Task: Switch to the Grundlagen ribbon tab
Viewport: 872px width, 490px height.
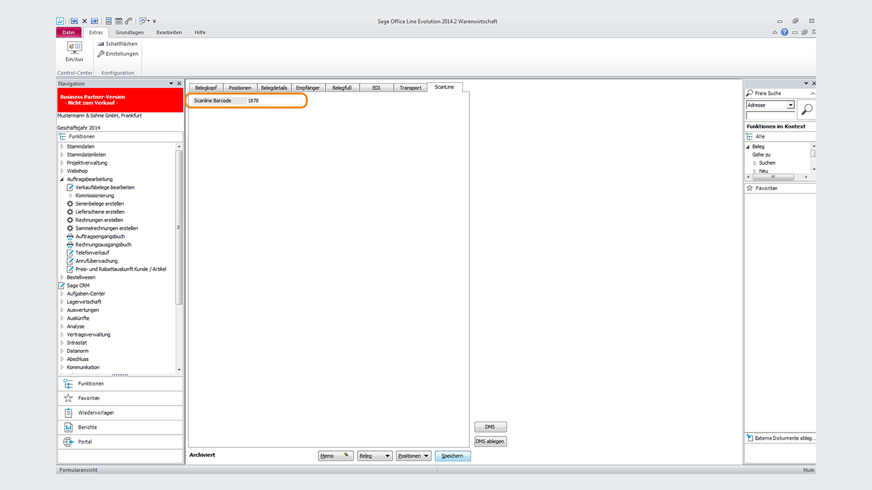Action: (x=130, y=33)
